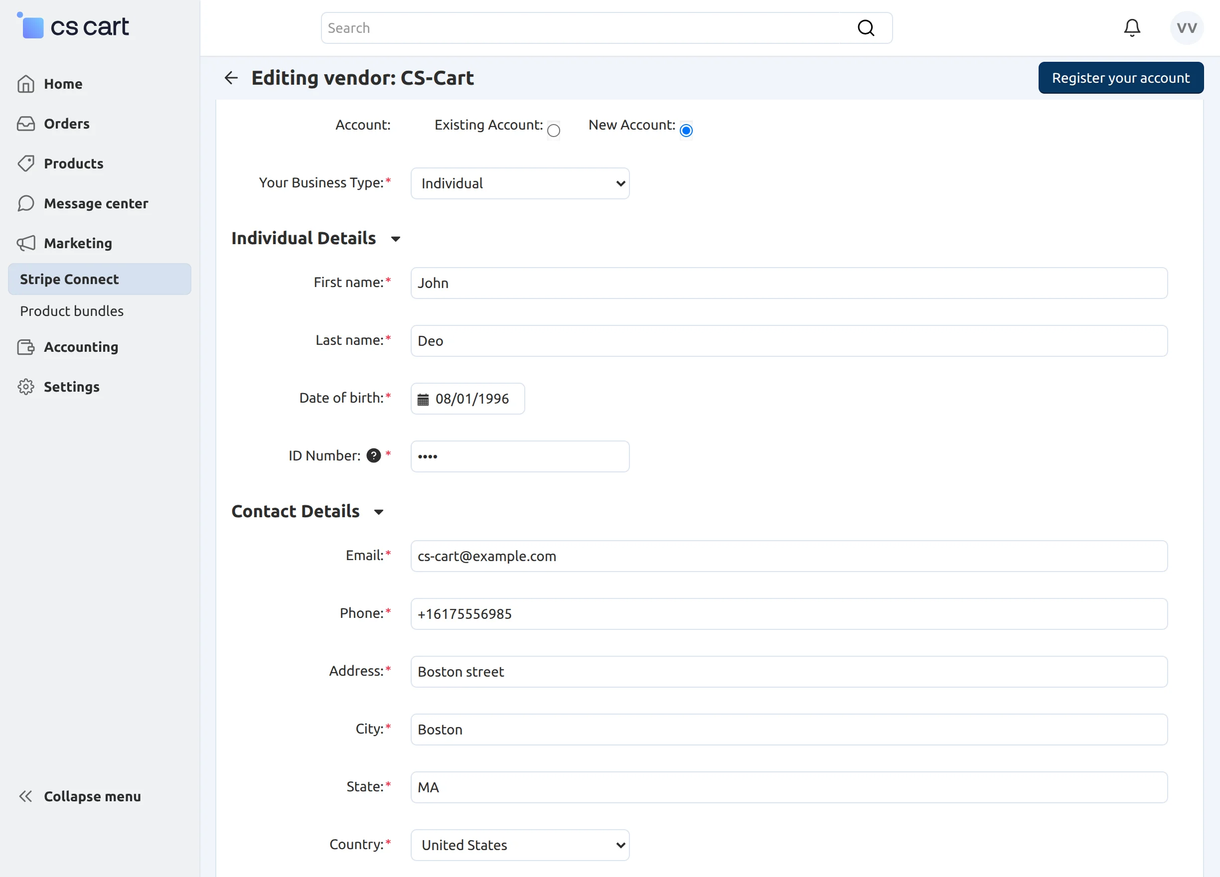Click the Contact Details heading
Screen dimensions: 1220x877
296,511
